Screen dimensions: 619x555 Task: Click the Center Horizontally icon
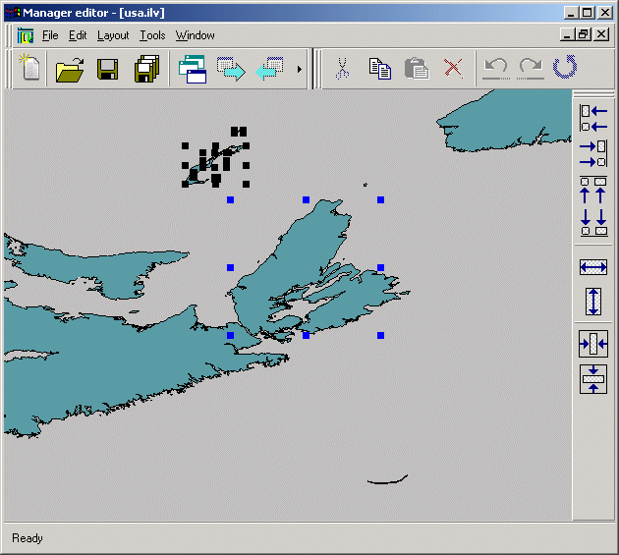point(593,344)
